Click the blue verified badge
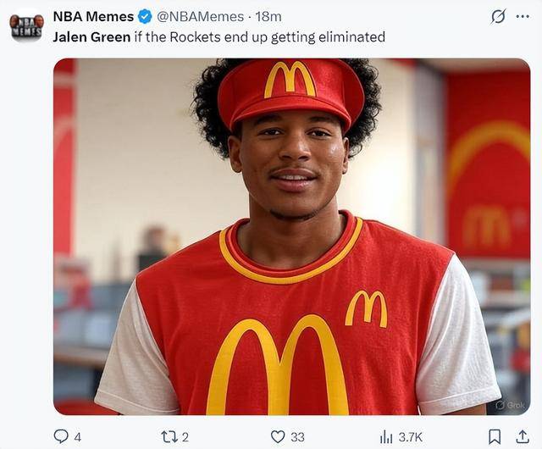Screen dimensions: 542x449 coord(145,17)
